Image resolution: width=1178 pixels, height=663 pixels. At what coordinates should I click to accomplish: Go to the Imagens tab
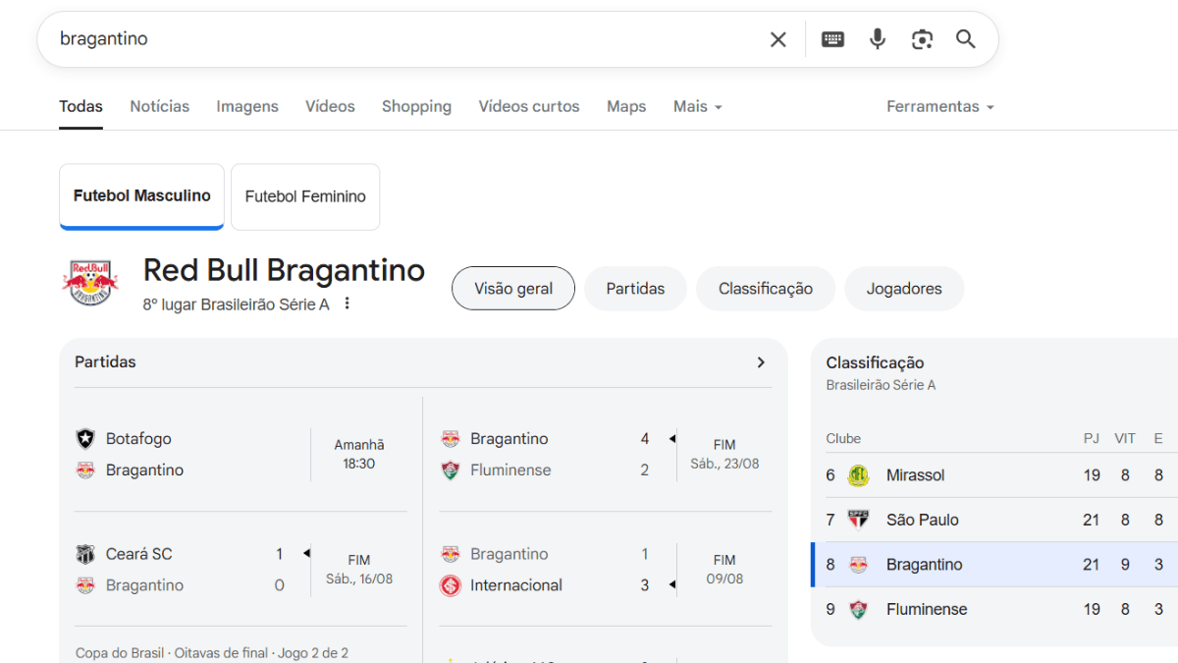[247, 106]
